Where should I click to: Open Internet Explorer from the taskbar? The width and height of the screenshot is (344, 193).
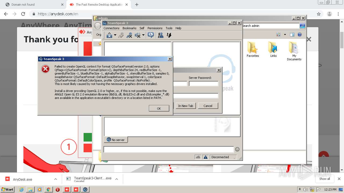pyautogui.click(x=21, y=190)
